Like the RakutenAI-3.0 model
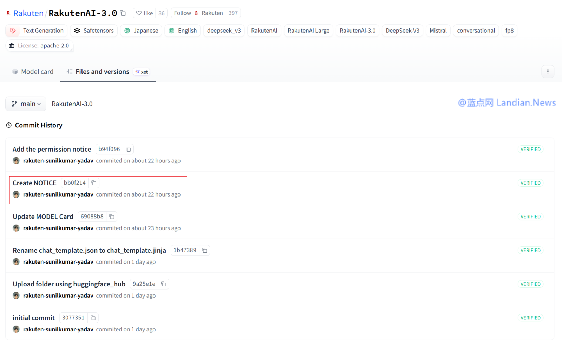This screenshot has width=562, height=345. pos(145,13)
